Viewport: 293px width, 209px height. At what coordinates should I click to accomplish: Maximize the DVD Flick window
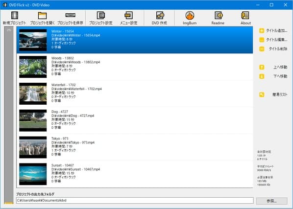click(271, 5)
